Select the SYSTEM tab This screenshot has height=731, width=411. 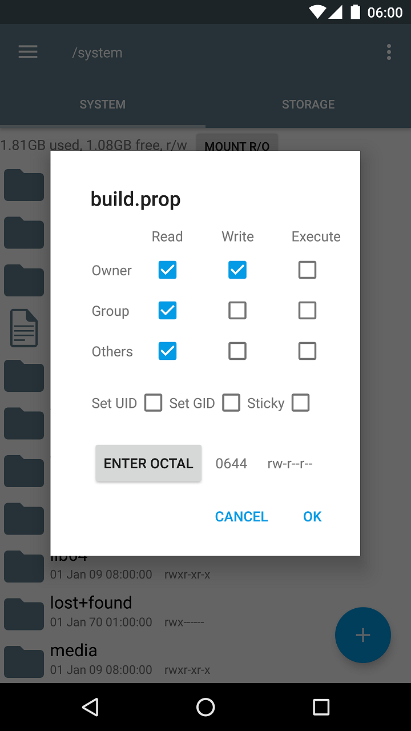(103, 104)
